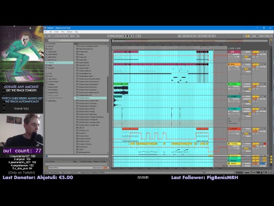Select the highlighted preset in browser list
This screenshot has height=206, width=274.
click(90, 98)
